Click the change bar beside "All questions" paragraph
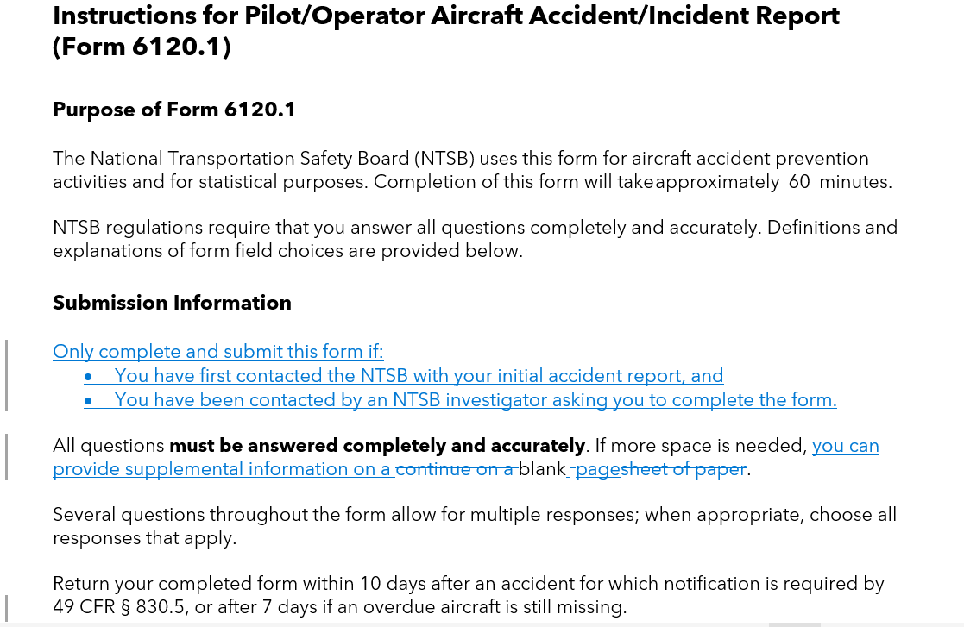The width and height of the screenshot is (964, 627). click(7, 457)
